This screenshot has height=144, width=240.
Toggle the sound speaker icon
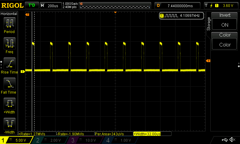(x=232, y=139)
